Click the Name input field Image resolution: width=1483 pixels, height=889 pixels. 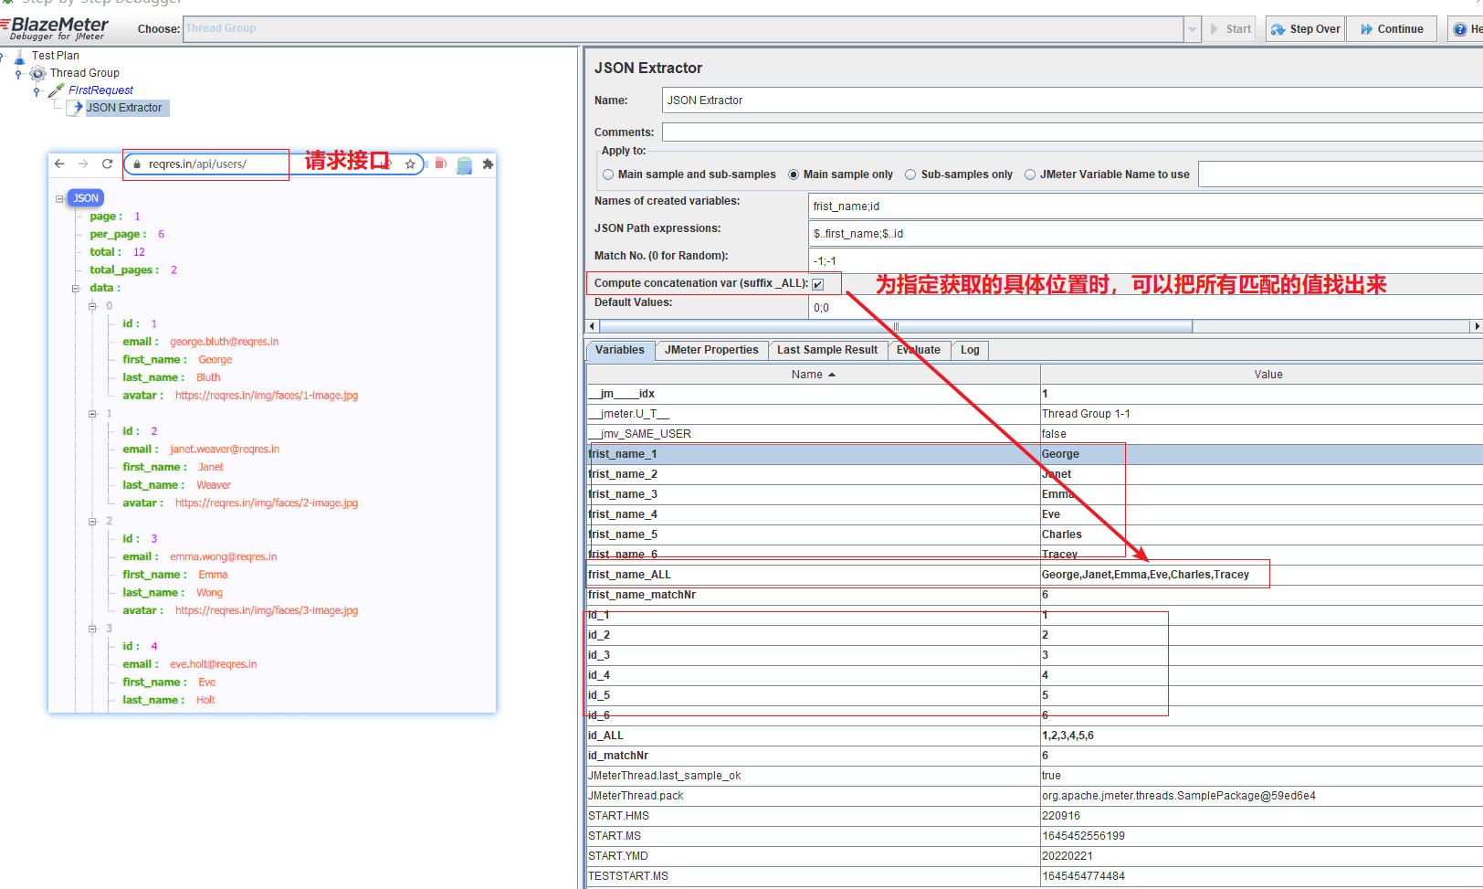point(1072,101)
